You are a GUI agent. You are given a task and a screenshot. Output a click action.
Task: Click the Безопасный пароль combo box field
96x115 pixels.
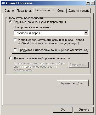click(51, 33)
